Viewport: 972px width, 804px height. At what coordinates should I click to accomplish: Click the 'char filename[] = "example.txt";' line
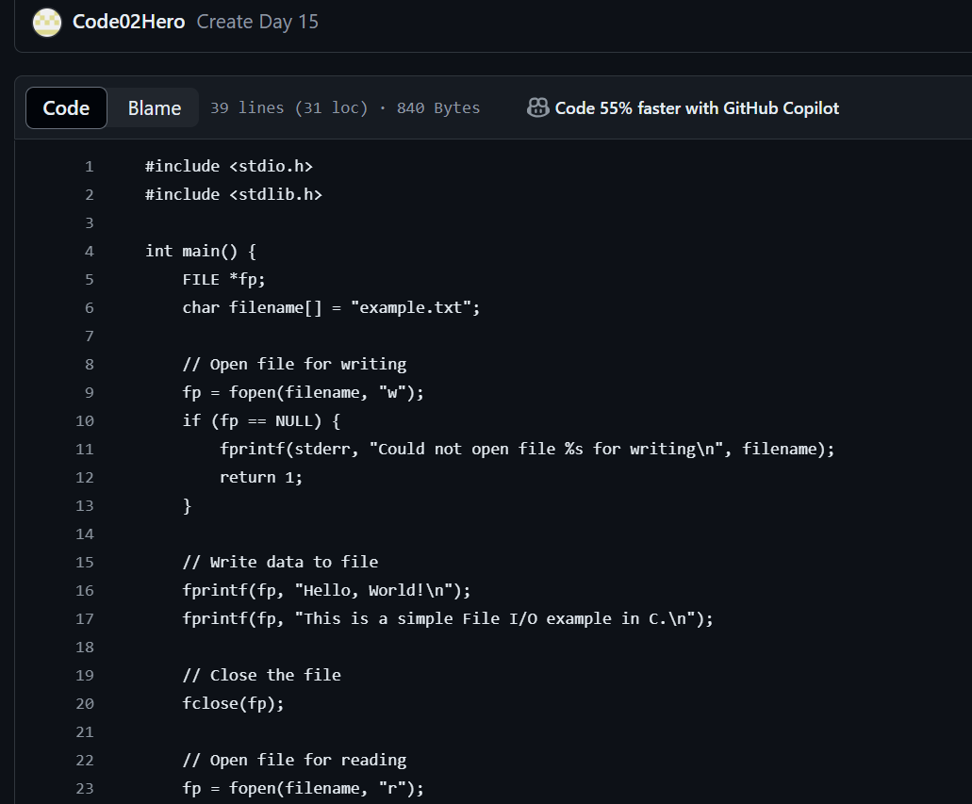click(x=331, y=307)
